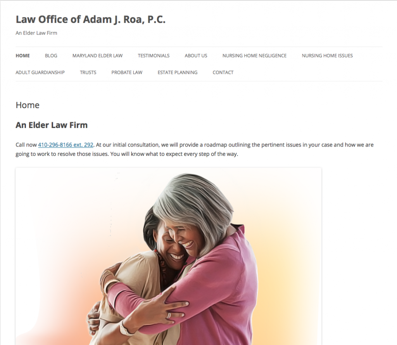The width and height of the screenshot is (397, 345).
Task: Open the About Us page
Action: tap(196, 56)
